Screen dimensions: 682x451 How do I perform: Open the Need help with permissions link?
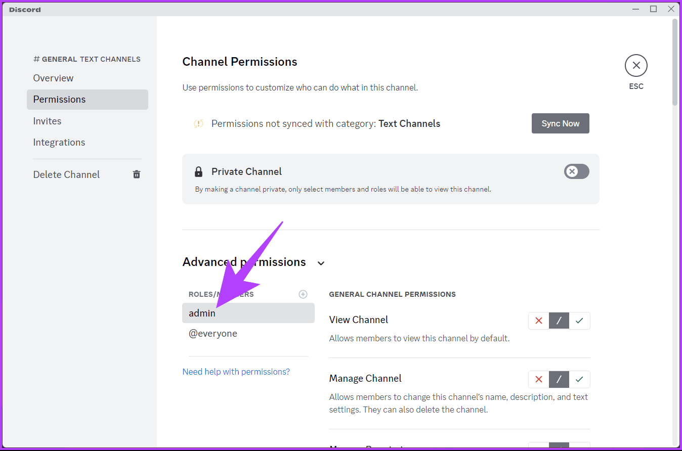click(236, 372)
